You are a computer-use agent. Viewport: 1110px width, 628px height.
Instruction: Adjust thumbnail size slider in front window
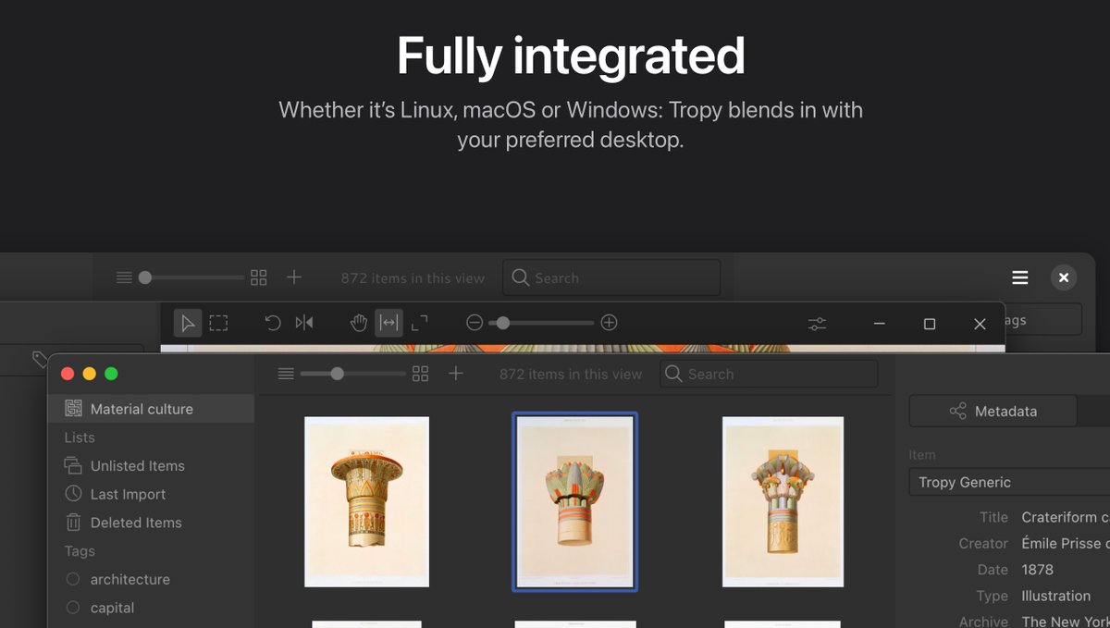click(x=353, y=374)
